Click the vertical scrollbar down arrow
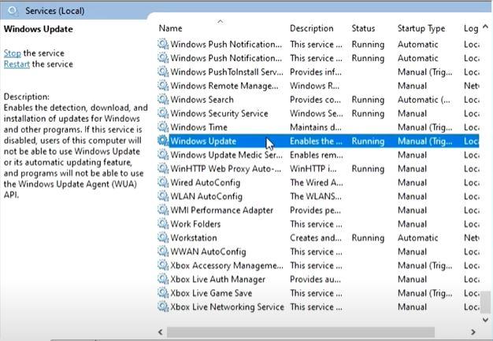Image resolution: width=493 pixels, height=341 pixels. point(486,320)
